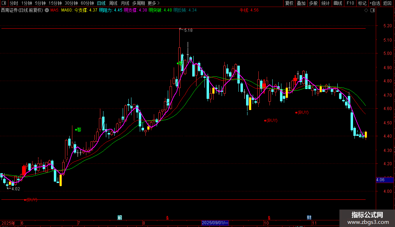Switch to 分时 intraday view
The height and width of the screenshot is (227, 395).
point(14,3)
